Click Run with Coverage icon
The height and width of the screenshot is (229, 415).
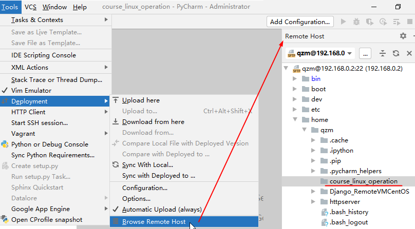tap(369, 22)
